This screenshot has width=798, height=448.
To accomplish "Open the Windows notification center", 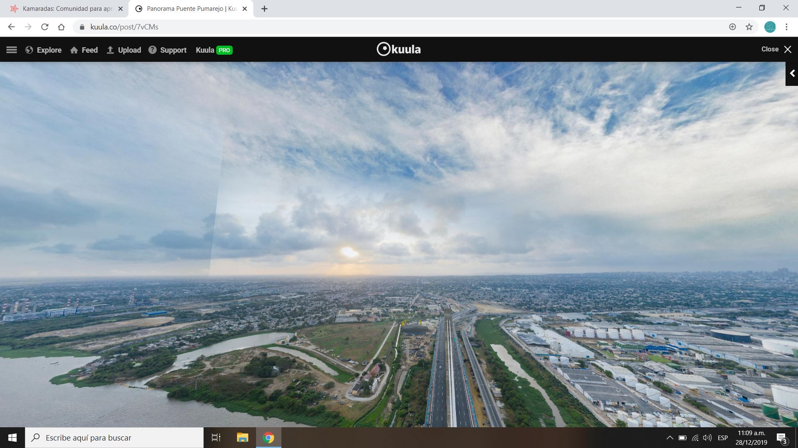I will tap(782, 438).
